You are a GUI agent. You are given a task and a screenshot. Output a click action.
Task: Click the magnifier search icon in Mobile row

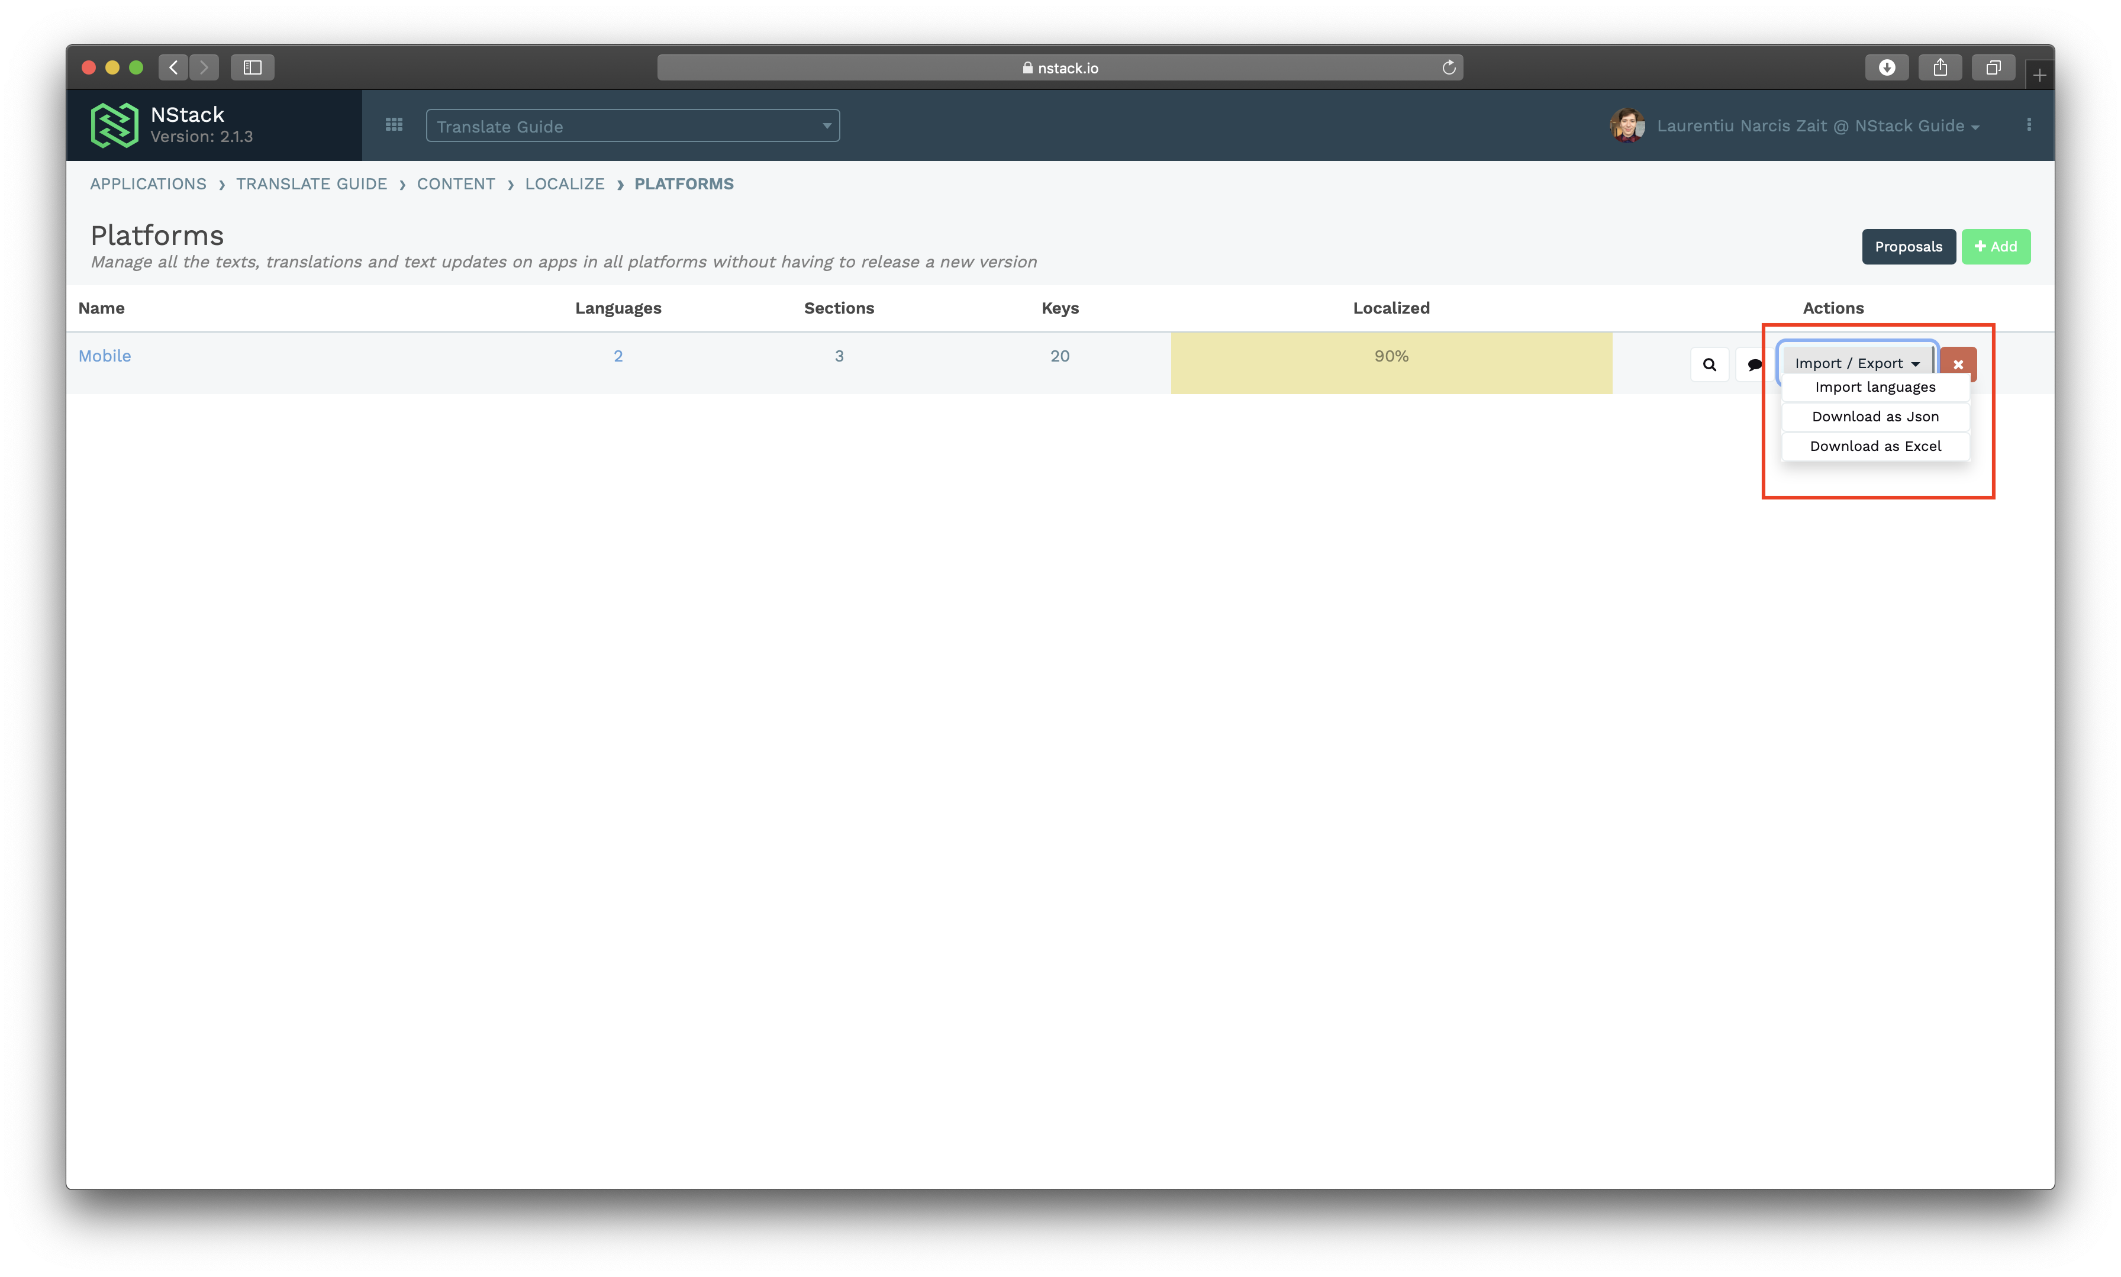tap(1709, 364)
